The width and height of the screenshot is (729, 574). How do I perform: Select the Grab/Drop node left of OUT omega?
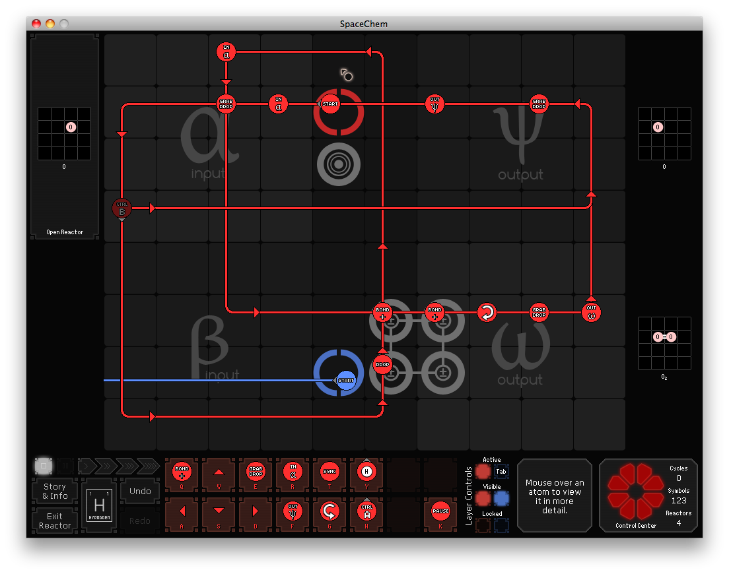pyautogui.click(x=539, y=313)
